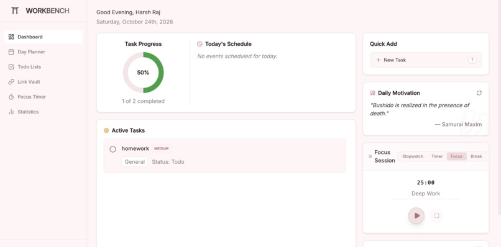Click the page scrollbar on right edge
Viewport: 501px width, 247px height.
(499, 107)
